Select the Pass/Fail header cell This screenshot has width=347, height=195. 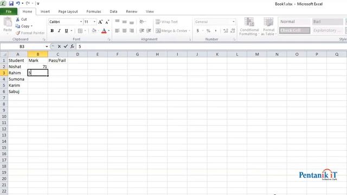[57, 60]
